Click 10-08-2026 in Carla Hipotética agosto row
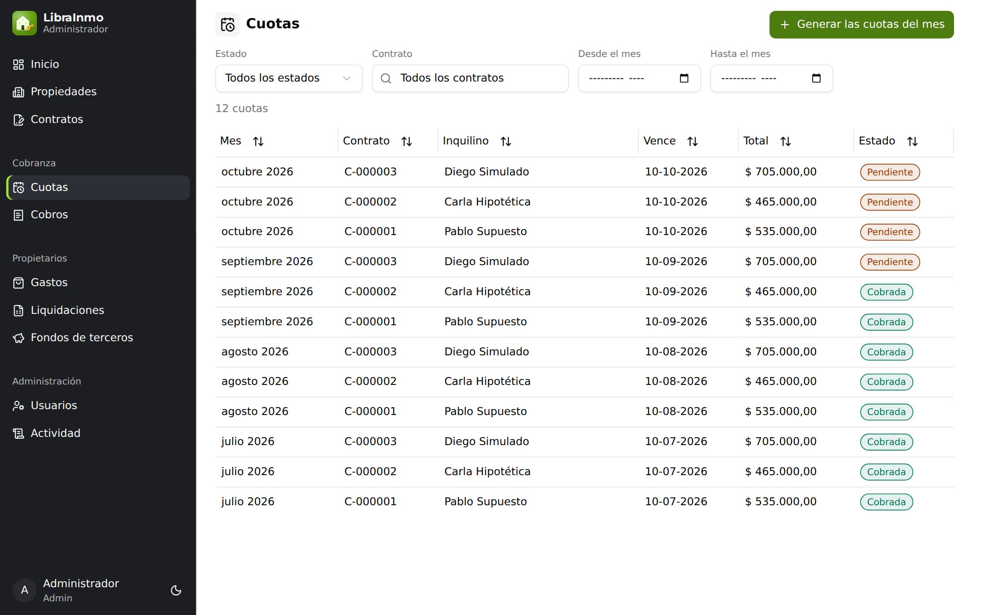 676,381
